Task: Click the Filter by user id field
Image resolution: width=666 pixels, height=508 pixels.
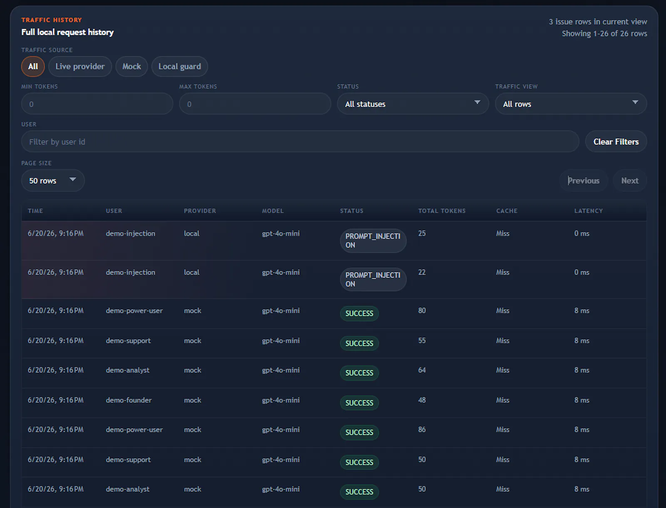Action: point(300,142)
